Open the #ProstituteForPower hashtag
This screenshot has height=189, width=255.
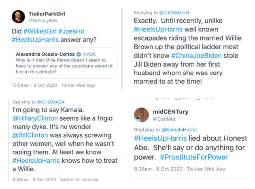194,157
